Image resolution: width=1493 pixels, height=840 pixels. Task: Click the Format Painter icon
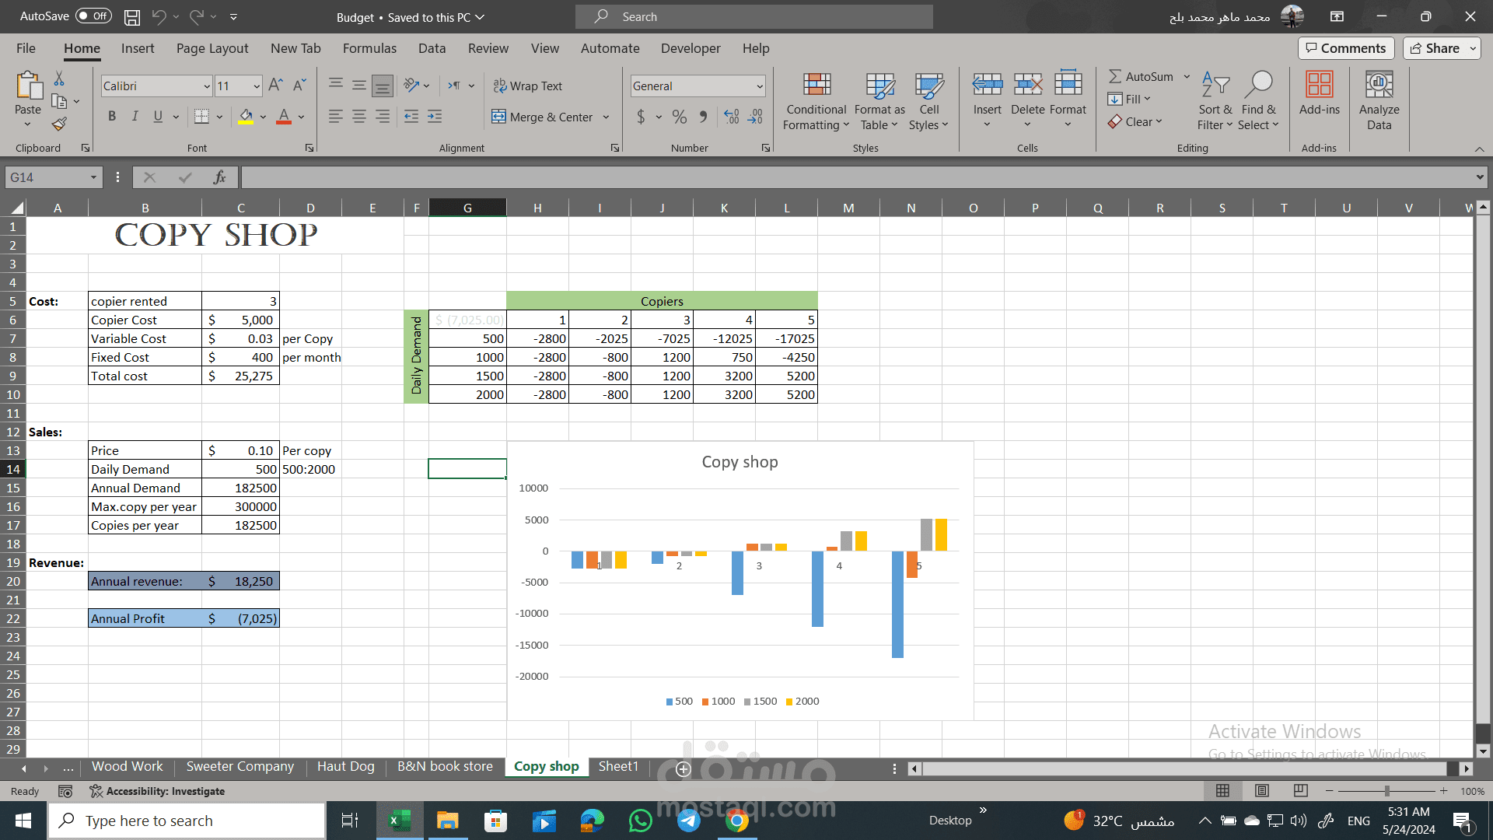coord(59,124)
